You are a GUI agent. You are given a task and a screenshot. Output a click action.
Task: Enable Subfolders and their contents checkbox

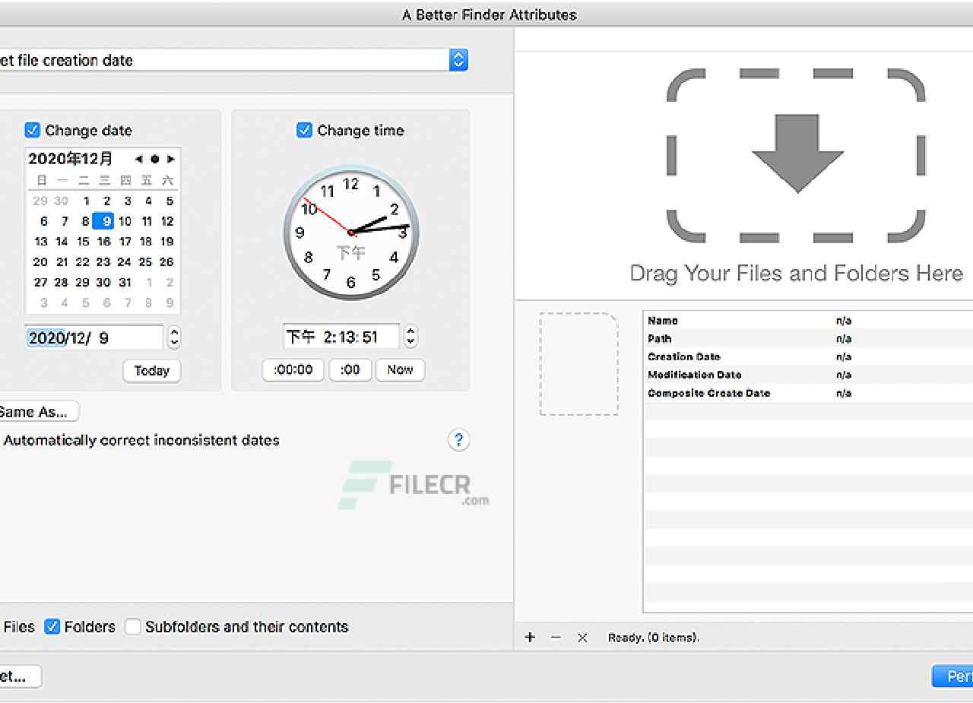point(133,627)
